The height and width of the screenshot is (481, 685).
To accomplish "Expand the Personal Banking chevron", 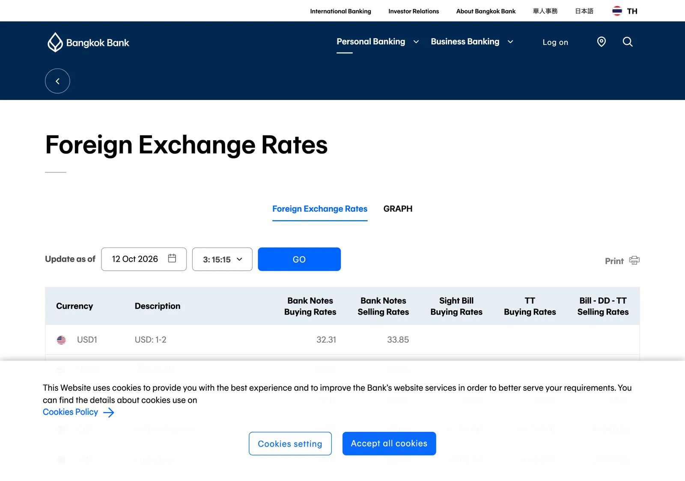I will point(416,42).
